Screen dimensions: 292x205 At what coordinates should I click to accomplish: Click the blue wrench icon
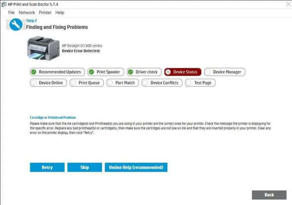click(16, 24)
